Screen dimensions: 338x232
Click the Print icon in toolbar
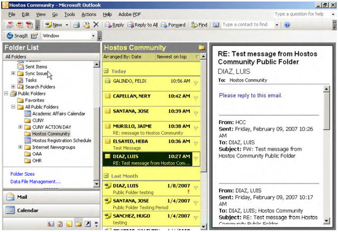coord(76,25)
